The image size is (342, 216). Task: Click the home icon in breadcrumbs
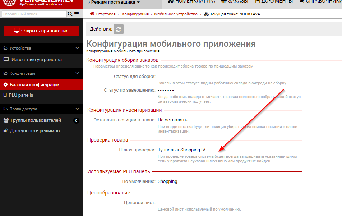coord(92,14)
